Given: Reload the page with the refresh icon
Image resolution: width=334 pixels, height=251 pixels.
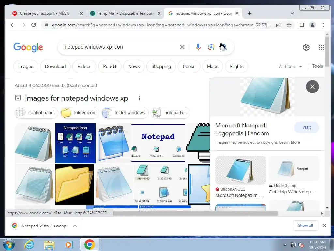Looking at the screenshot, I should 34,25.
